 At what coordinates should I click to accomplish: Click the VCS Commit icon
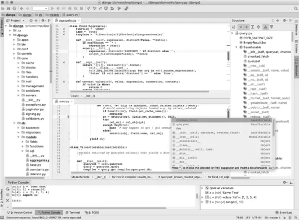94,8
